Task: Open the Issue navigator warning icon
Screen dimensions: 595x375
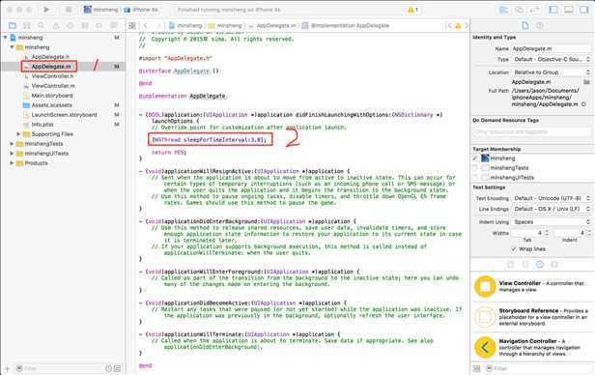Action: tap(56, 25)
